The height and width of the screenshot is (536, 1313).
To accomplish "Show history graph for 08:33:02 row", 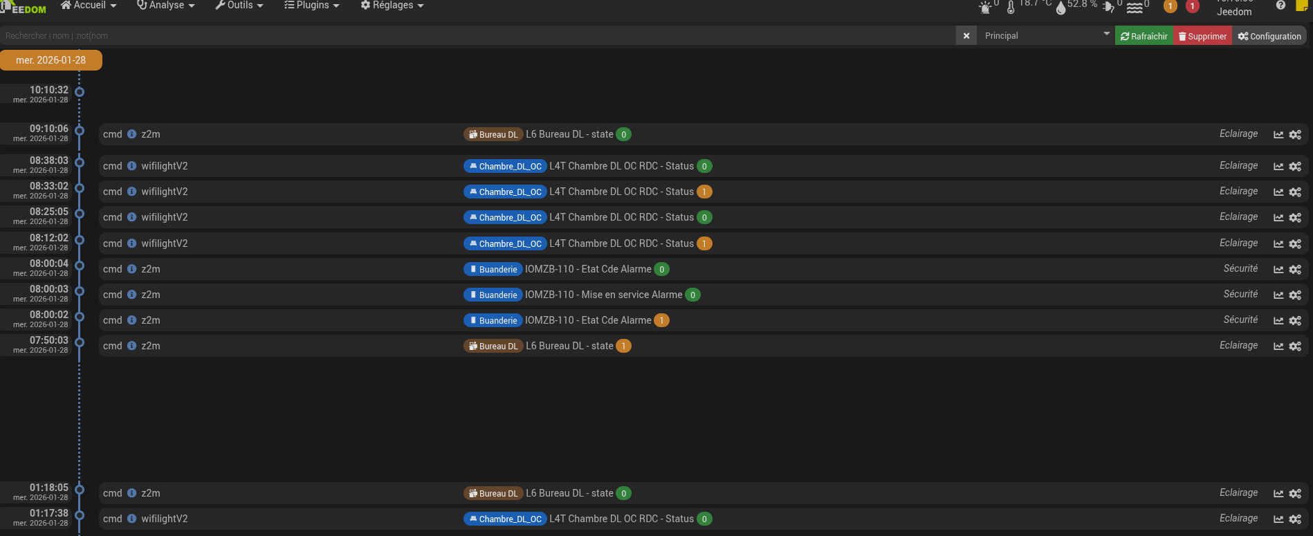I will (x=1278, y=192).
